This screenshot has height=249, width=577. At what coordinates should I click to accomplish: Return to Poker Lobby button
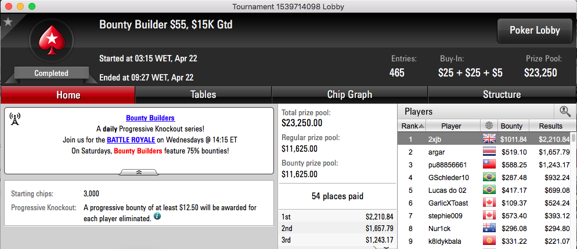click(x=535, y=31)
